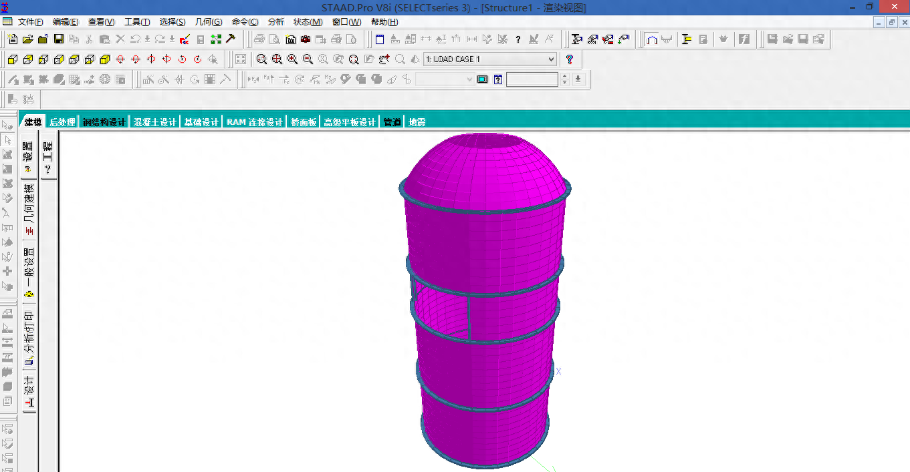Switch to the 混凝土设计 tab
The image size is (910, 472).
tap(155, 122)
